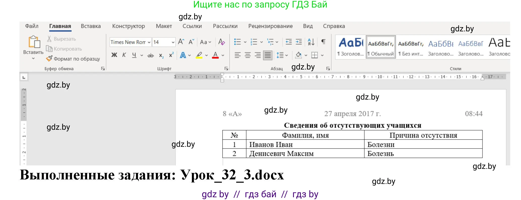The image size is (521, 200).
Task: Click the Cut (Вырезать) scissors icon
Action: point(49,39)
